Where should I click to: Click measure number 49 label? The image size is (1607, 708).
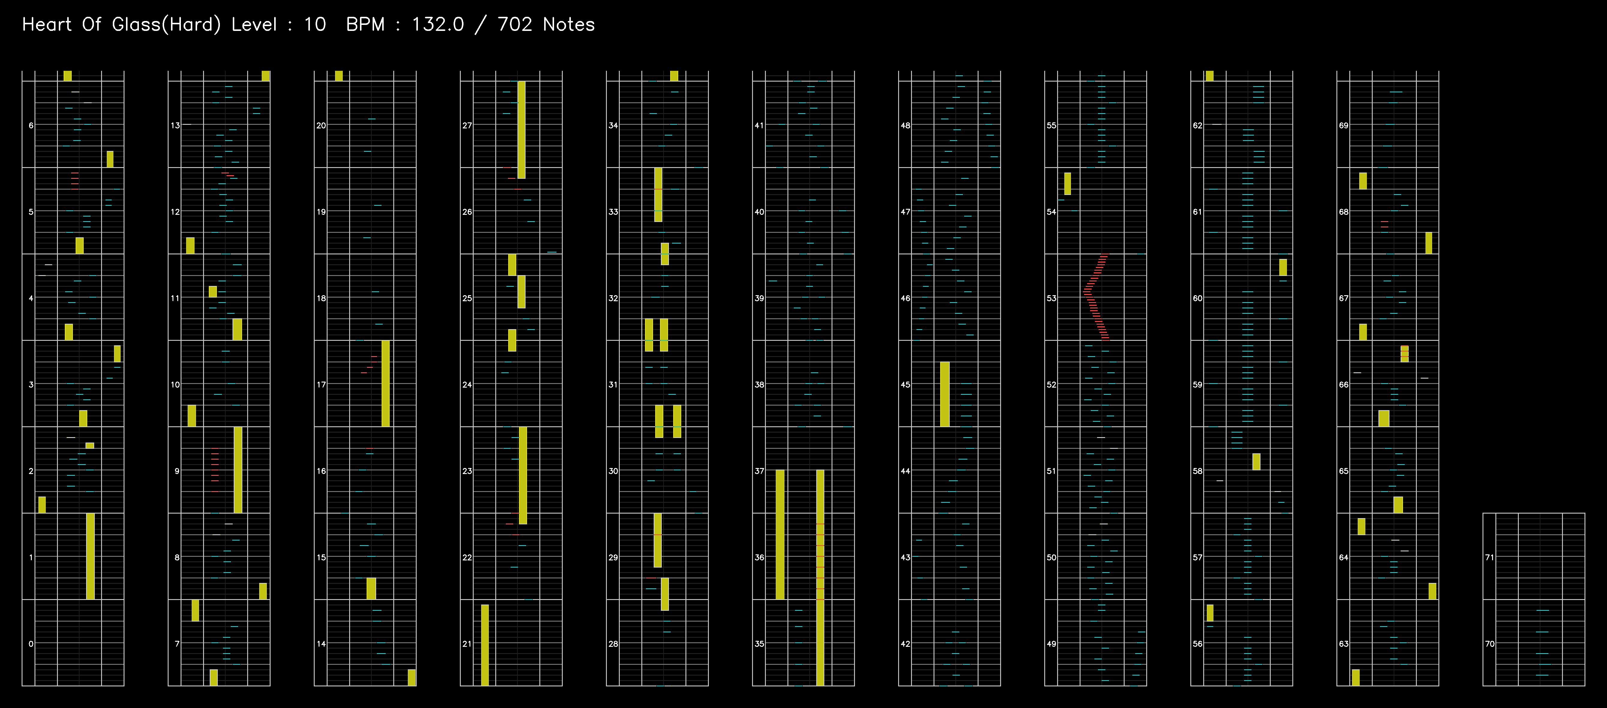pyautogui.click(x=1051, y=644)
